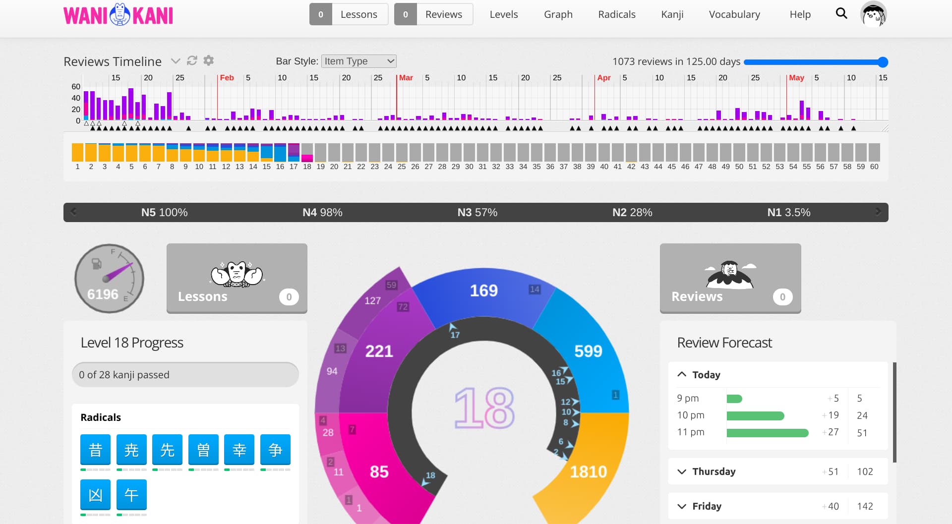Start the large Reviews card

[730, 278]
